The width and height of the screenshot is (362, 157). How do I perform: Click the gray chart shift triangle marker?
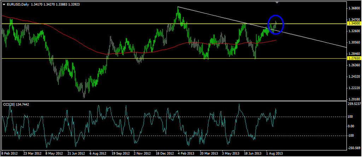click(277, 2)
